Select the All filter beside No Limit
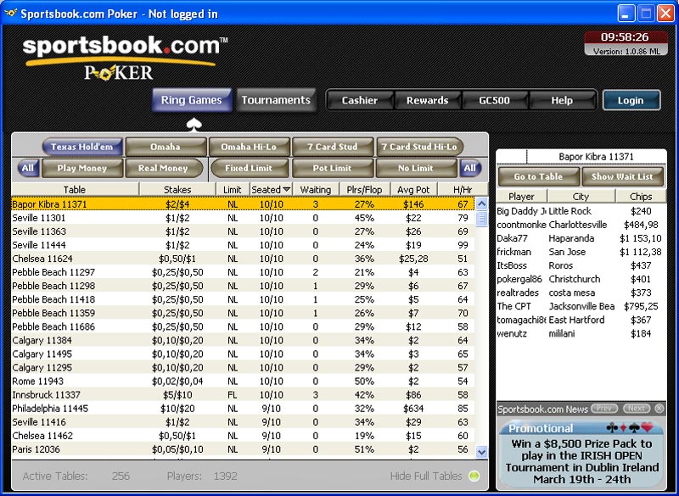Image resolution: width=679 pixels, height=496 pixels. pyautogui.click(x=470, y=168)
